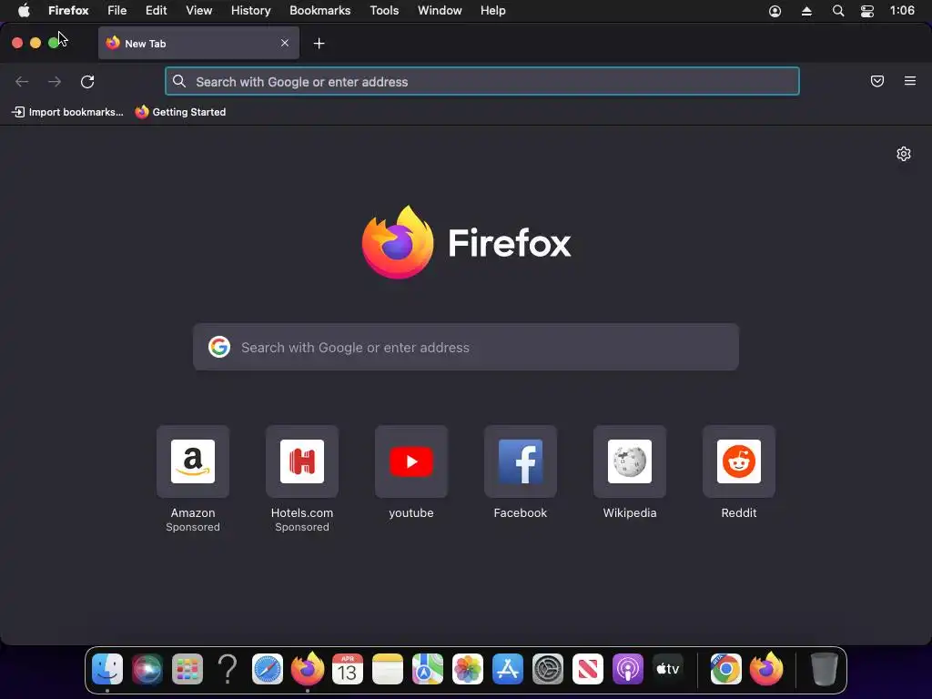
Task: Open the View menu
Action: (199, 11)
